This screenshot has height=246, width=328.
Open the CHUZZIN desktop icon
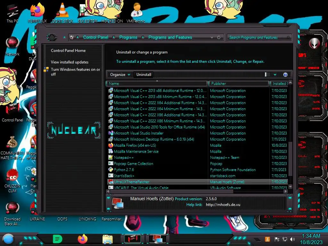(12, 180)
